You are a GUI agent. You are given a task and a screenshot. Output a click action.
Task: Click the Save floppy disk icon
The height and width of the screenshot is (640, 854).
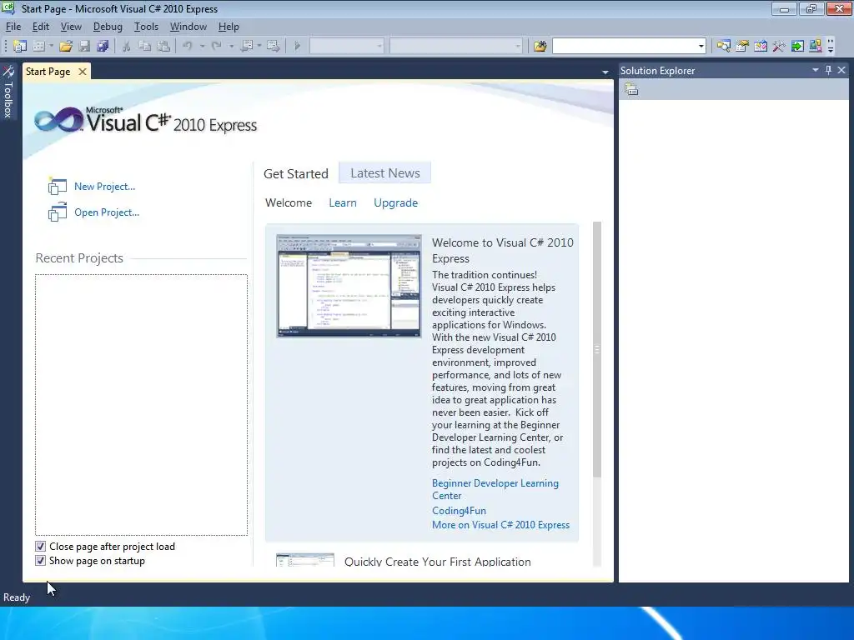pos(84,47)
